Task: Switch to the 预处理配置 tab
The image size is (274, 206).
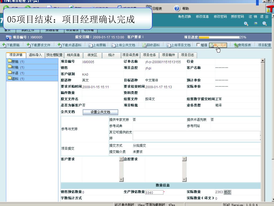Action: (54, 55)
